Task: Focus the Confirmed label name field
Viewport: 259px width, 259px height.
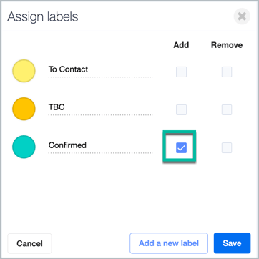Action: pos(100,146)
